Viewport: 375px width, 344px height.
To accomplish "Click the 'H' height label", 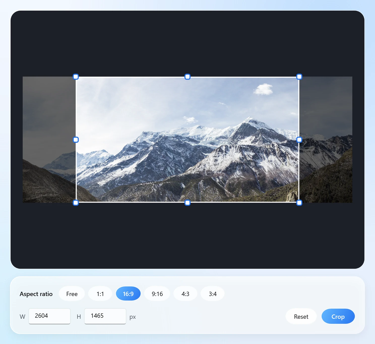I will [x=79, y=317].
